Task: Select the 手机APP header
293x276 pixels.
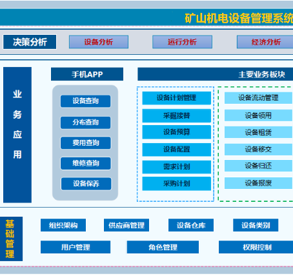Action: [87, 74]
